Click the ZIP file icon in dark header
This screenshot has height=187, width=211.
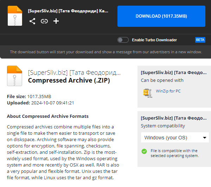coord(15,16)
